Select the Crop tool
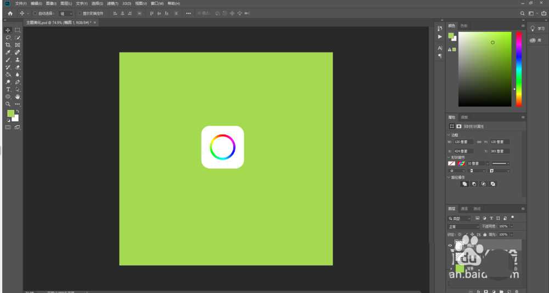This screenshot has width=549, height=293. tap(8, 45)
